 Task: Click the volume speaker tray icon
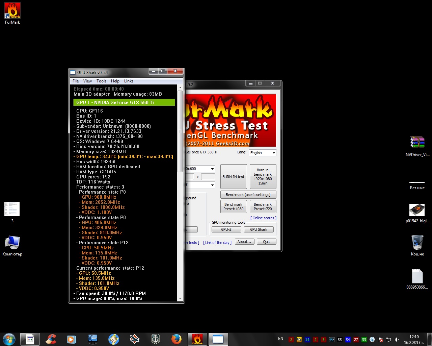tap(397, 340)
